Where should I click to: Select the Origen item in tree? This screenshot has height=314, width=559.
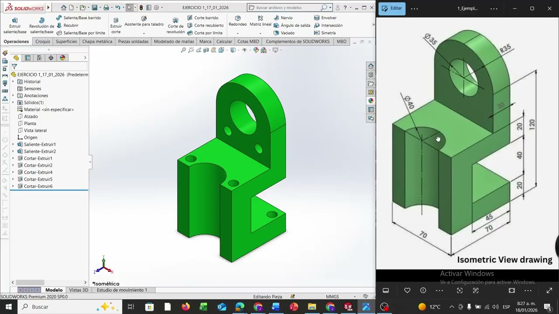27,137
